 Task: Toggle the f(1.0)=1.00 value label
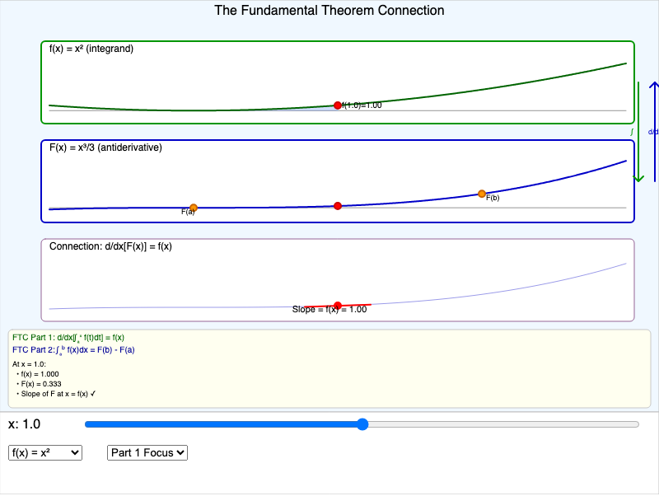(360, 105)
